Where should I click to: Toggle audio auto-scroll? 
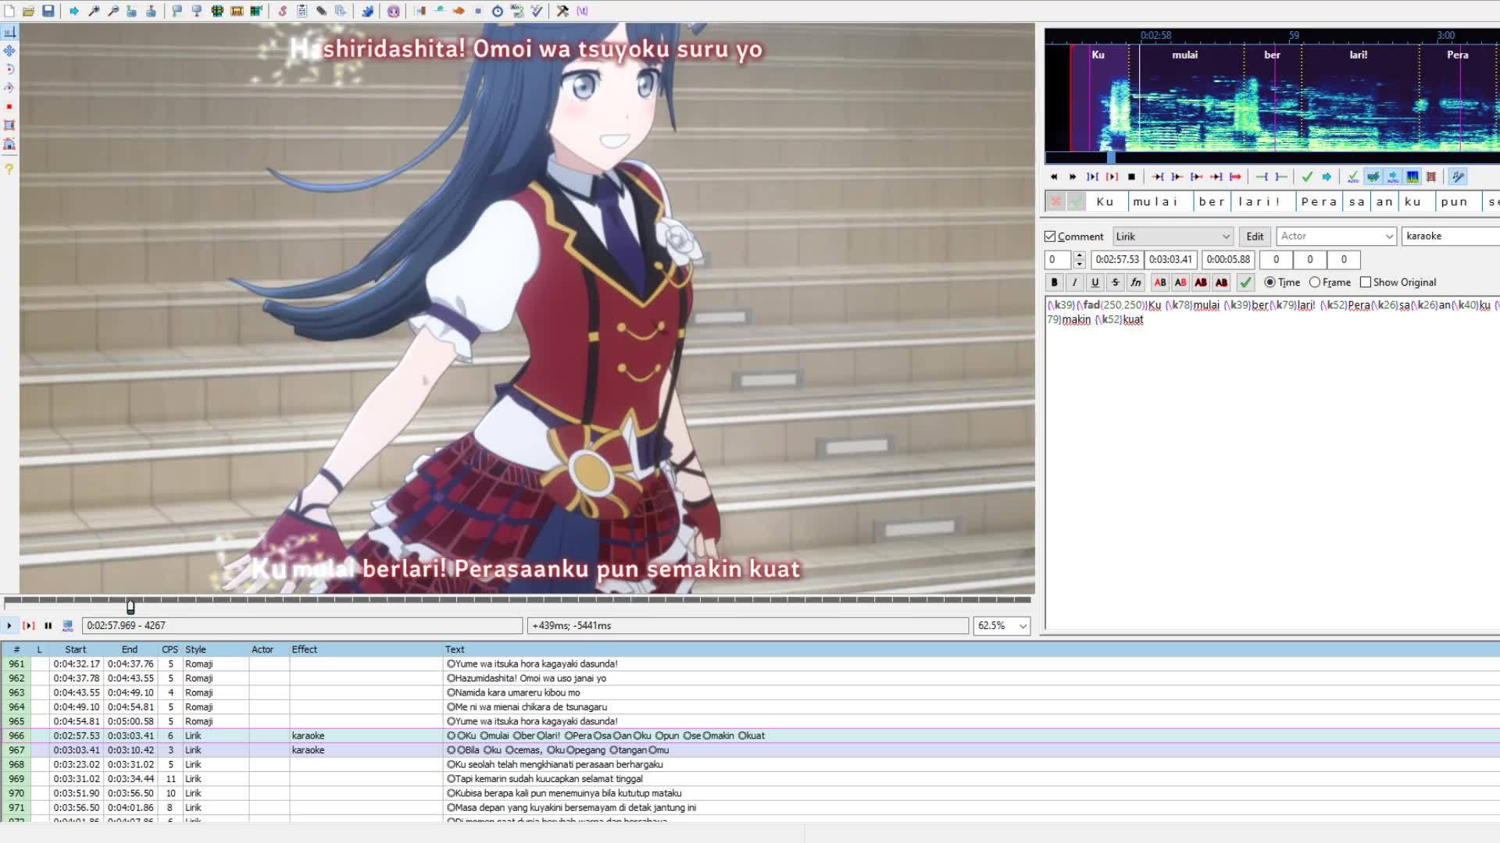coord(1392,177)
